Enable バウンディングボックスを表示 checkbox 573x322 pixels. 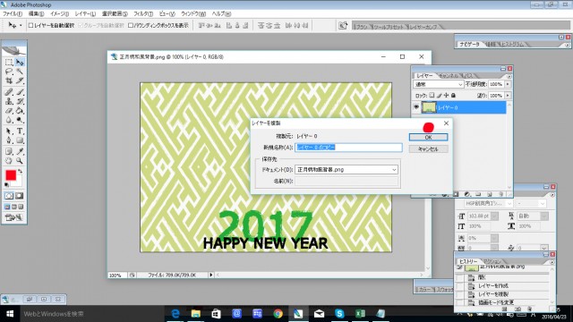click(131, 25)
